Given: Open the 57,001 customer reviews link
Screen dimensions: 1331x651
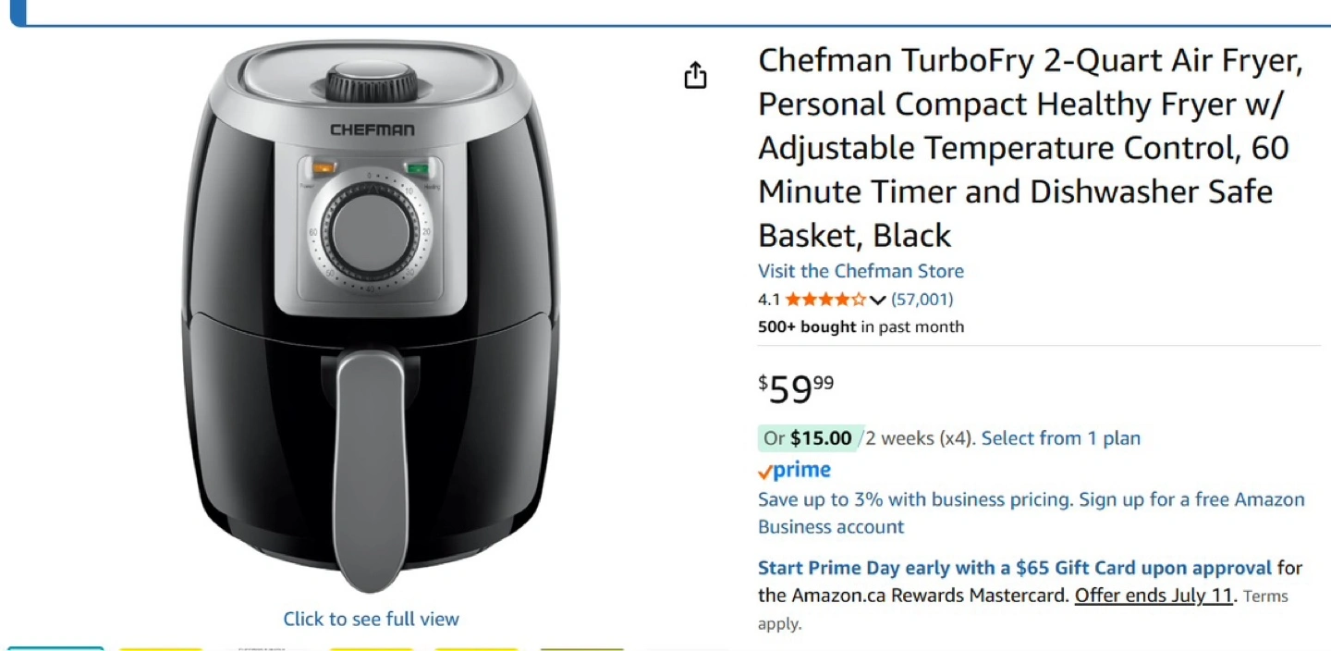Looking at the screenshot, I should tap(922, 300).
